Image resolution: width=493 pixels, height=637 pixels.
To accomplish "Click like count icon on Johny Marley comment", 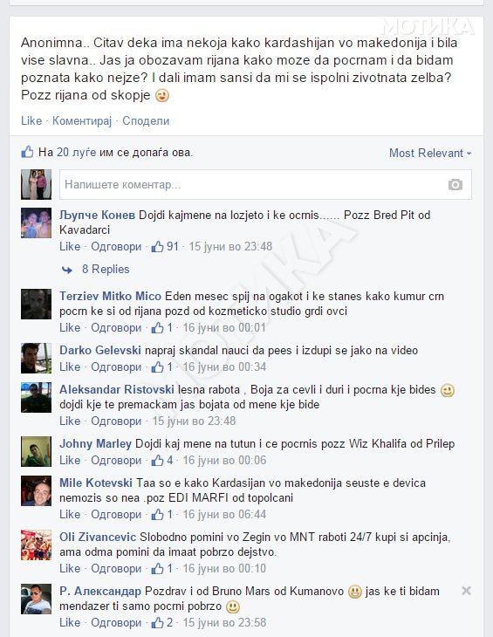I will click(x=158, y=460).
